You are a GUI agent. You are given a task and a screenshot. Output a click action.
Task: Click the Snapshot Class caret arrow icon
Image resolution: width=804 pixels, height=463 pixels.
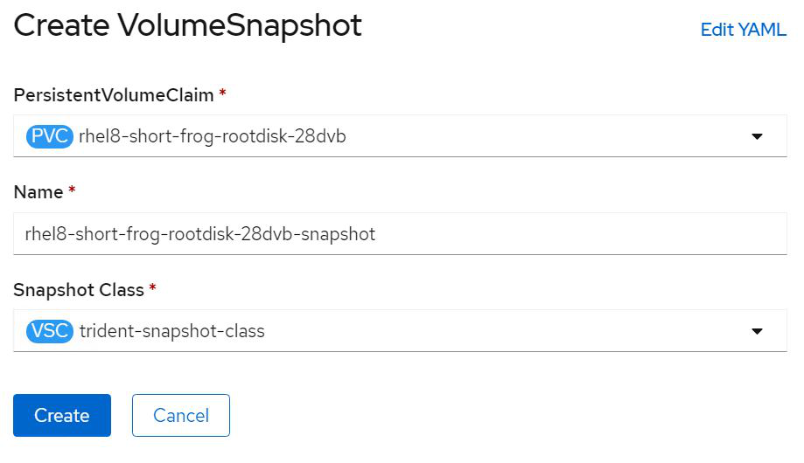[x=757, y=331]
